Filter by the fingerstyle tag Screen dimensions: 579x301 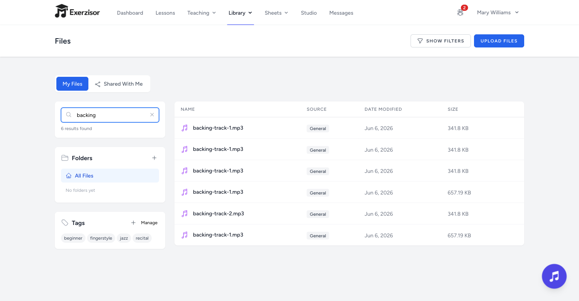(x=101, y=238)
